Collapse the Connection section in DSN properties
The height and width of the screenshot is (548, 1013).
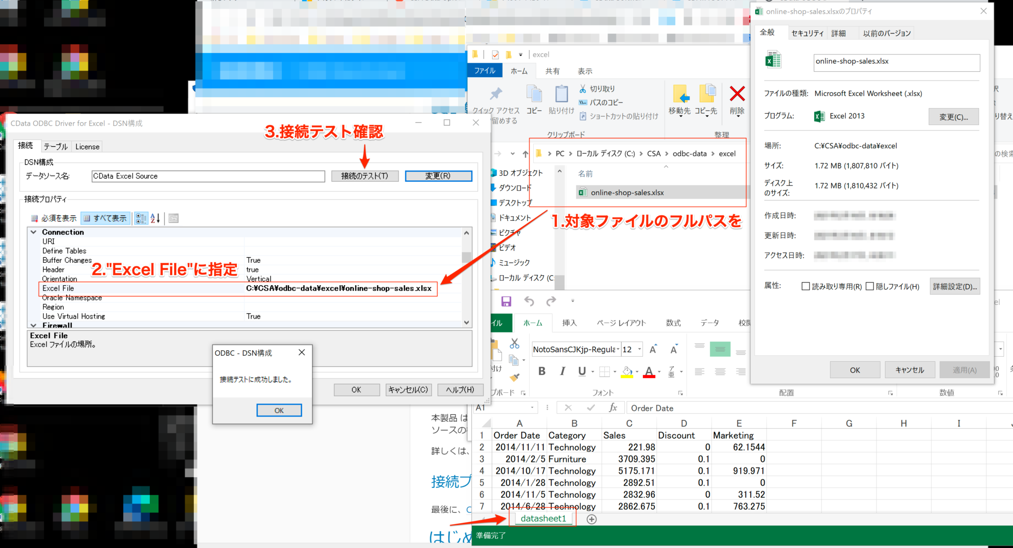[x=33, y=232]
